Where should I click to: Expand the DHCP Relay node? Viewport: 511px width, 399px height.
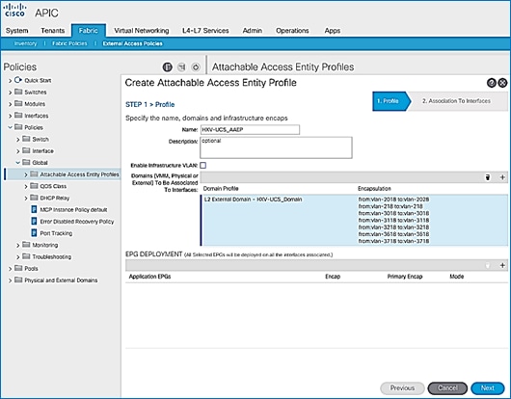coord(26,198)
